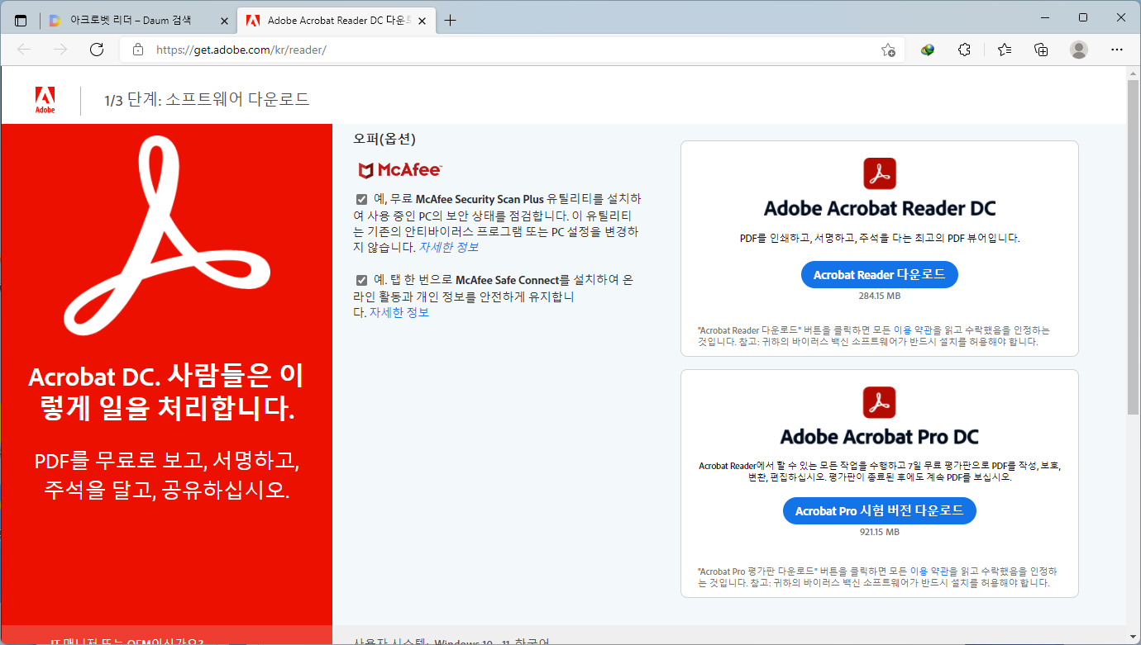View site information lock icon

137,50
